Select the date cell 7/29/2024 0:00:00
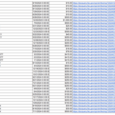115x115 pixels. [41, 12]
